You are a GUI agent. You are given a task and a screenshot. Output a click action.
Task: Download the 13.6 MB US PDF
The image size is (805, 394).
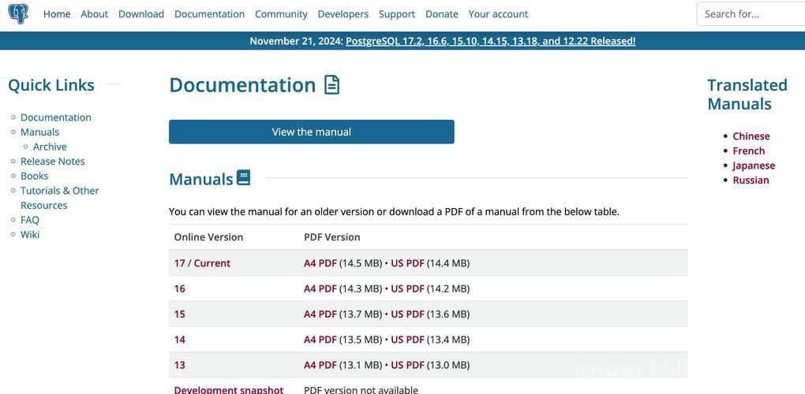coord(408,314)
